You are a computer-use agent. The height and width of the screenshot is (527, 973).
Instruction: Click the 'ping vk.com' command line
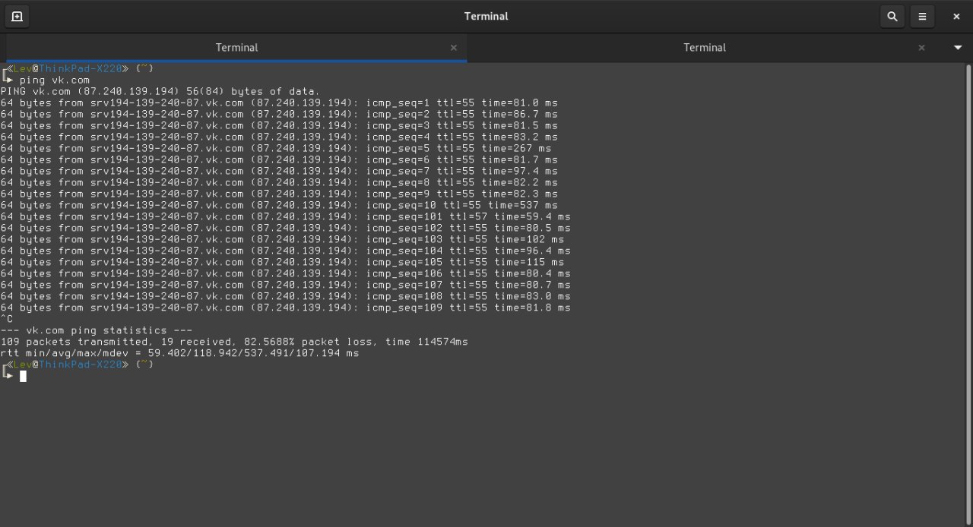[x=55, y=80]
